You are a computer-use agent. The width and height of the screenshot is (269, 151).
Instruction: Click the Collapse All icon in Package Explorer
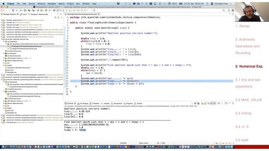click(x=55, y=18)
